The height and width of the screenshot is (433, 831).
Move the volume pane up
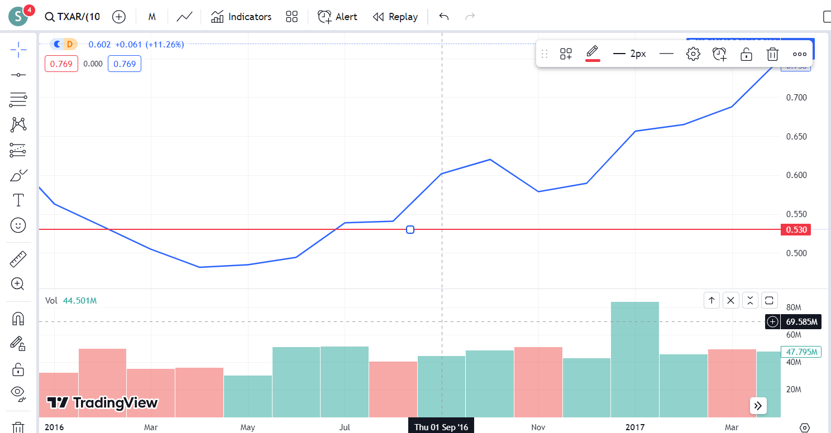pos(711,300)
